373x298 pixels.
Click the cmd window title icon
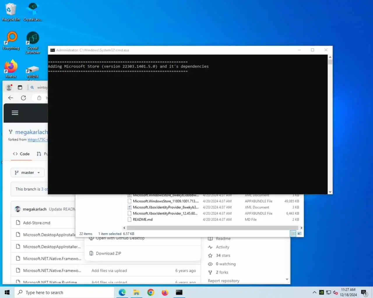pyautogui.click(x=52, y=50)
